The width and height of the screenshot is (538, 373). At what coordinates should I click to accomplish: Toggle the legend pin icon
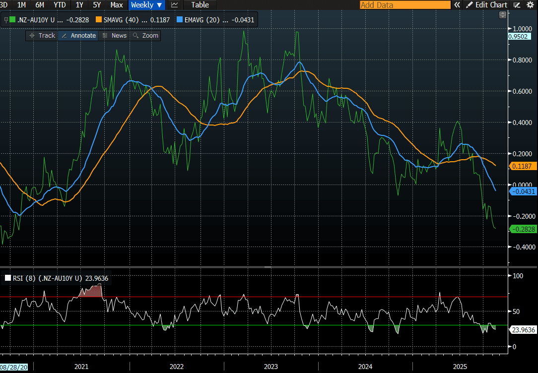tap(5, 20)
